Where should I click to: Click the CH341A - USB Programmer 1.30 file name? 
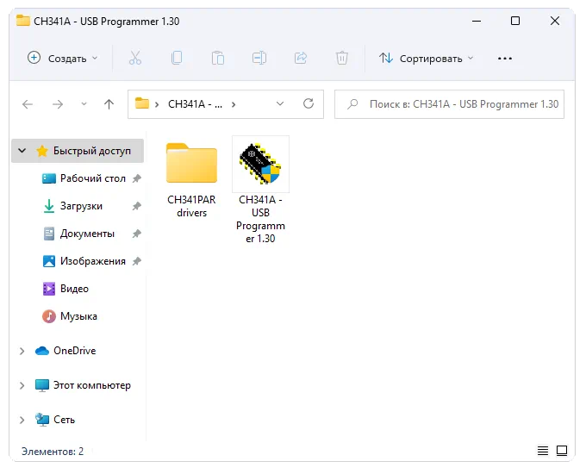[260, 219]
